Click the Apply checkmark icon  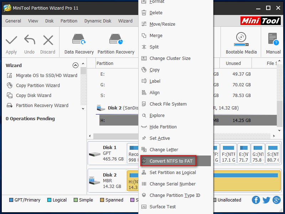pos(11,40)
